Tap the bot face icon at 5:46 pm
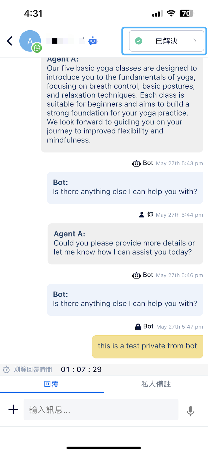 click(136, 275)
